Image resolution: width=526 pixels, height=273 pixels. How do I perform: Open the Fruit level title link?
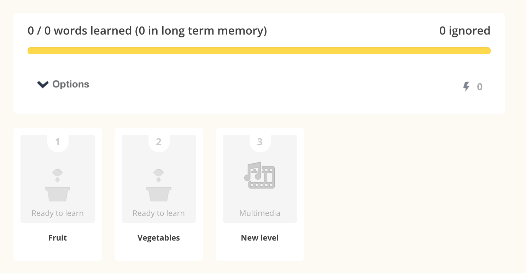tap(58, 238)
